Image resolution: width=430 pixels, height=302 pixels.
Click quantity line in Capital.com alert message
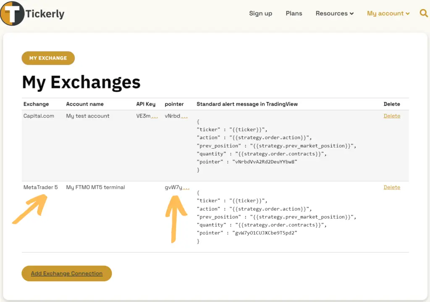pyautogui.click(x=262, y=154)
